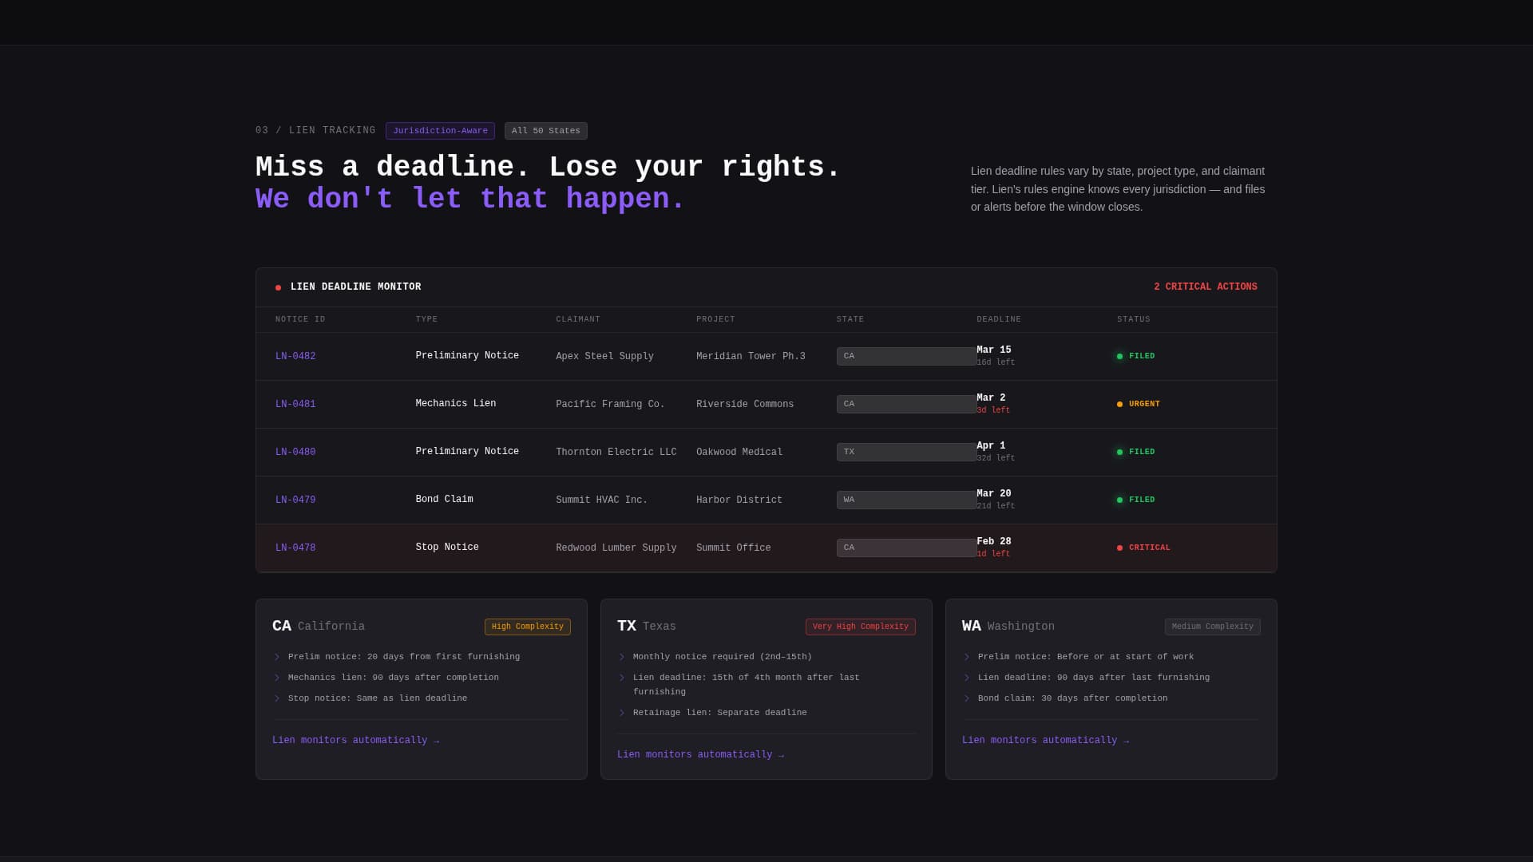
Task: Click the Deadline column header
Action: [x=999, y=320]
